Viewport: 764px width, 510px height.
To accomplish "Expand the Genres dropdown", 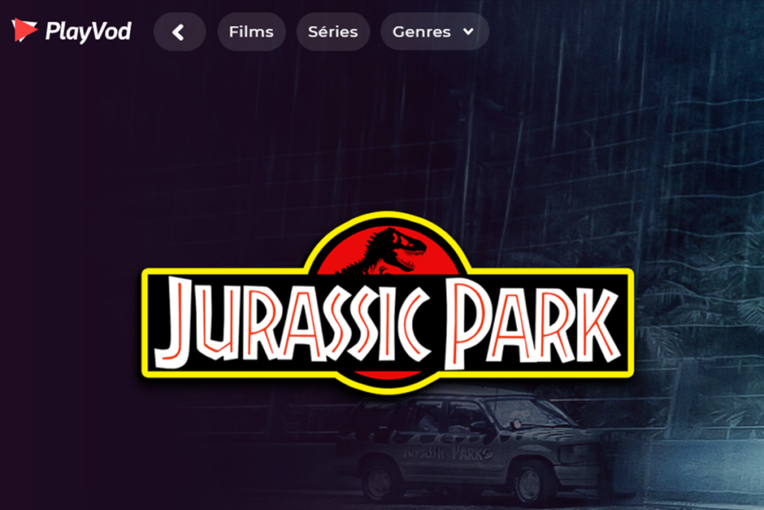I will tap(434, 31).
